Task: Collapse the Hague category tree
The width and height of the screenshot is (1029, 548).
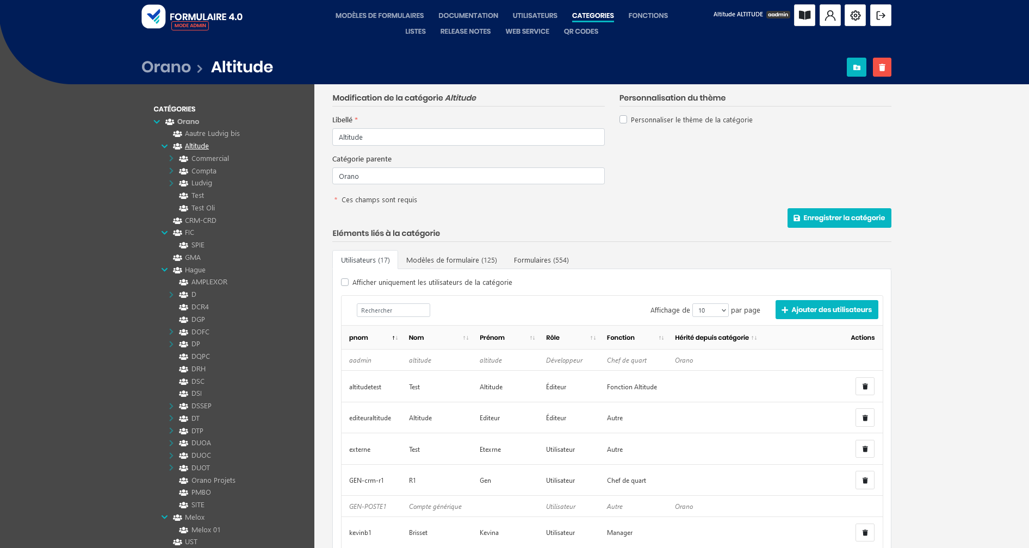Action: click(x=164, y=270)
